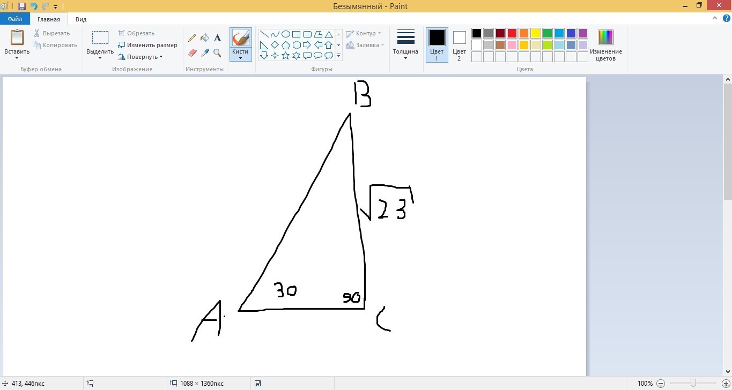Screen dimensions: 732x390
Task: Click Изменить размер button
Action: click(147, 45)
